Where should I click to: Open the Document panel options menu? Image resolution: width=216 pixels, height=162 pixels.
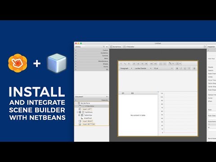tap(107, 97)
